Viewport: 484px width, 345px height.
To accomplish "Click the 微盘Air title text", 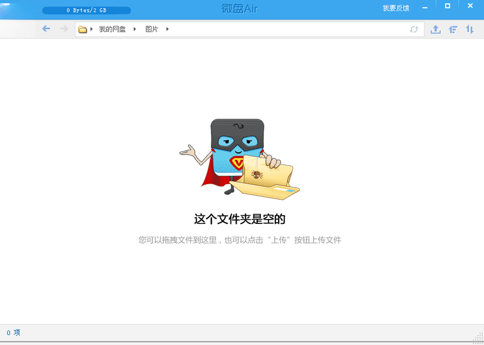I will point(240,8).
